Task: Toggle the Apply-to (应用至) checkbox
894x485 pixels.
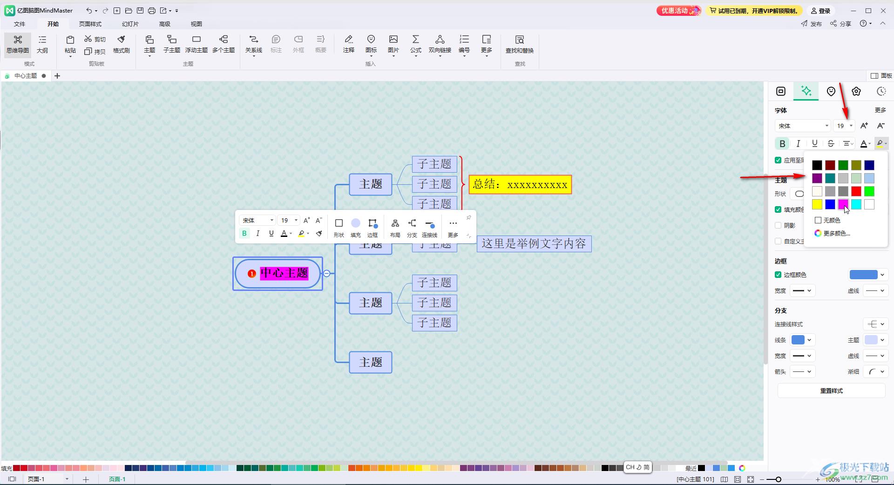Action: point(778,160)
